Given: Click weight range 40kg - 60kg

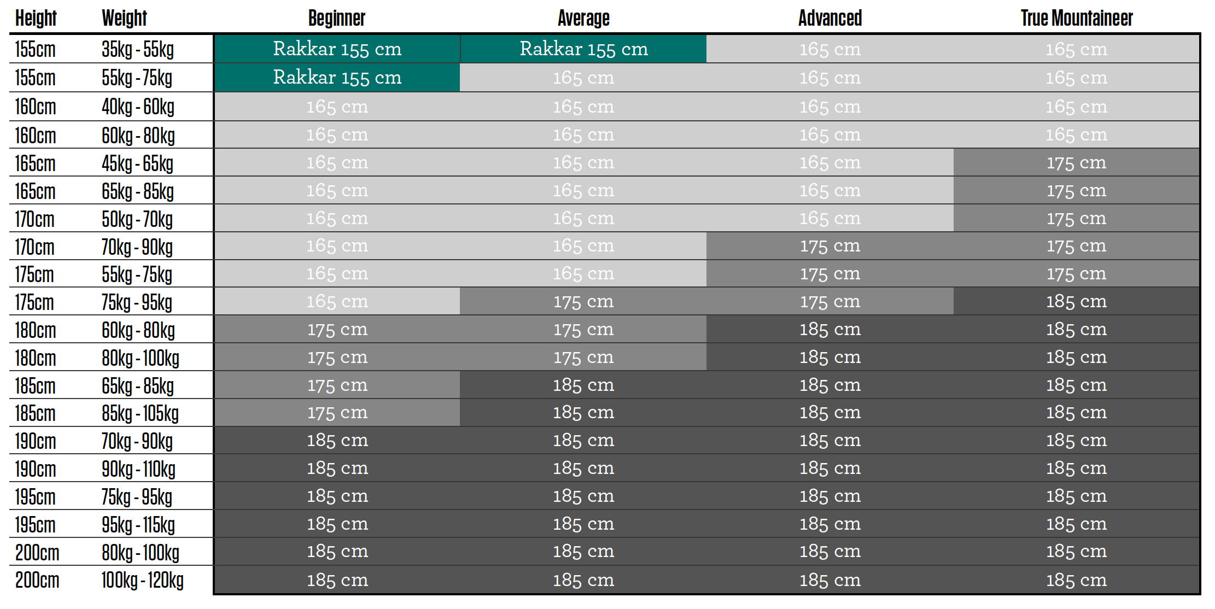Looking at the screenshot, I should 138,107.
